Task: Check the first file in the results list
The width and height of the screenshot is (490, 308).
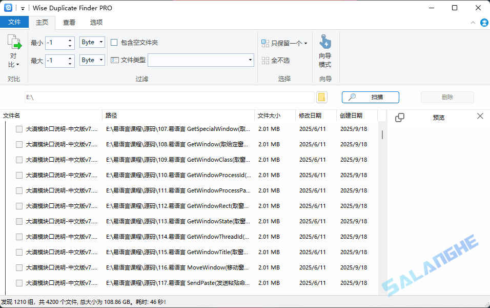Action: (x=18, y=129)
